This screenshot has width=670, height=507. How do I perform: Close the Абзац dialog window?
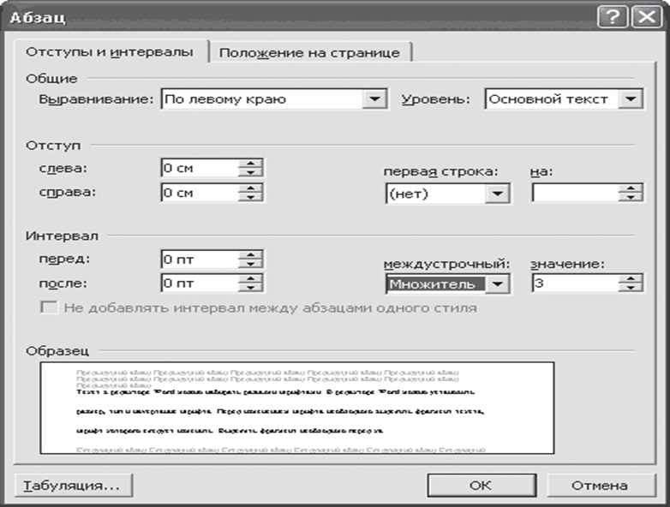pos(647,17)
